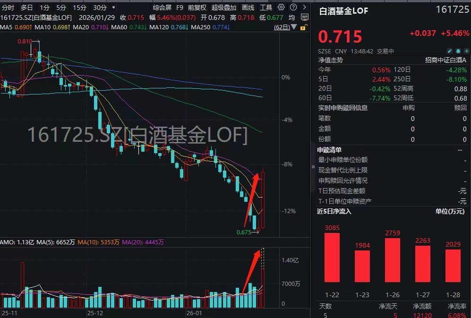Click the orange lock icon beside 62日
Screen dimensions: 471x318
point(304,27)
